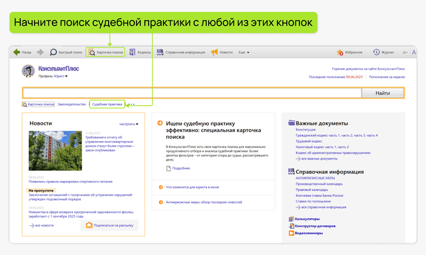The height and width of the screenshot is (255, 426).
Task: Expand the three-dots menu after Судебная практика
Action: pyautogui.click(x=131, y=104)
